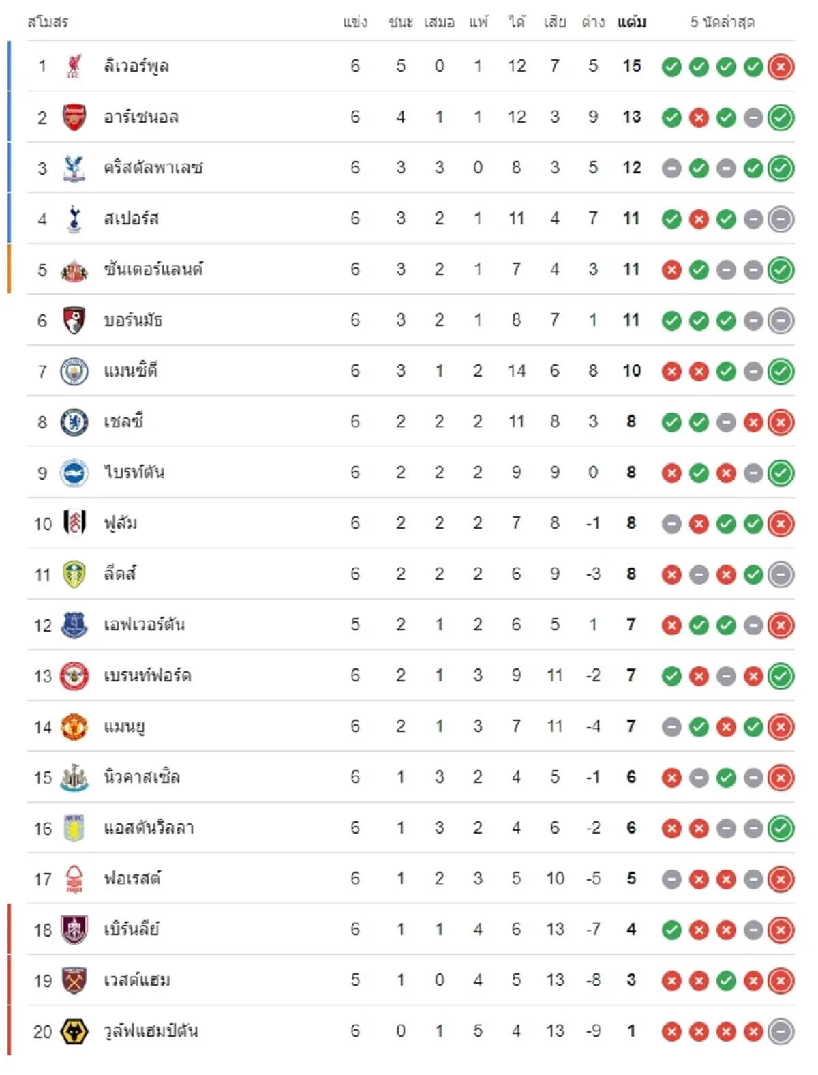
Task: Click the Liverpool club crest
Action: pos(74,66)
